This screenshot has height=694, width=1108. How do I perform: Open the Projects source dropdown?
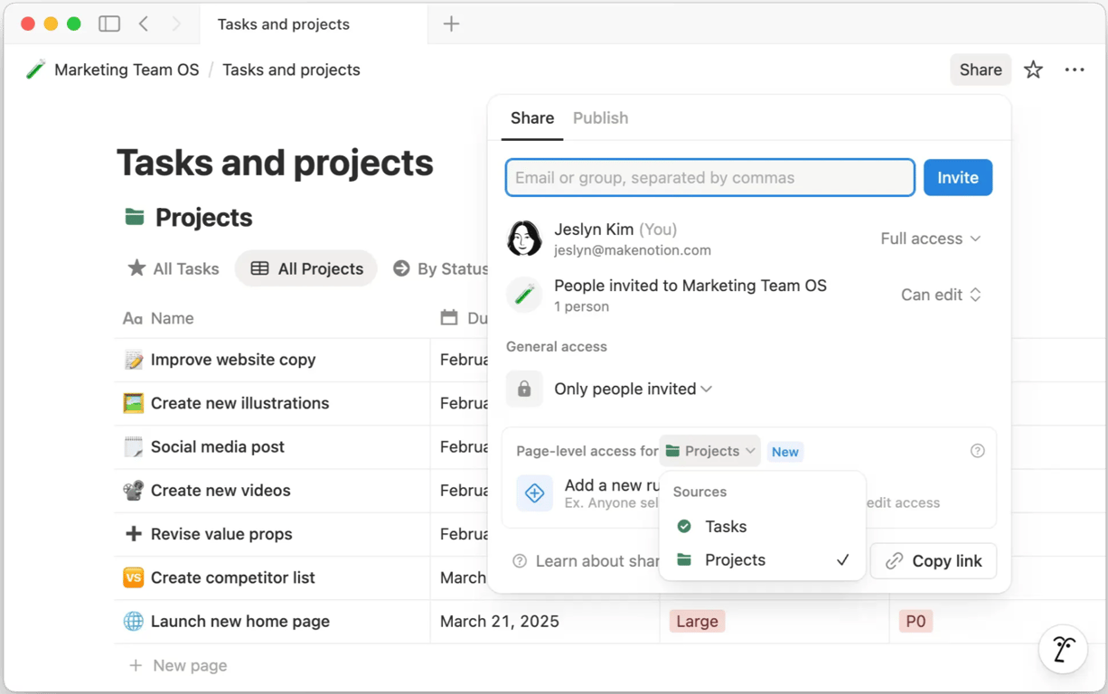pos(710,451)
